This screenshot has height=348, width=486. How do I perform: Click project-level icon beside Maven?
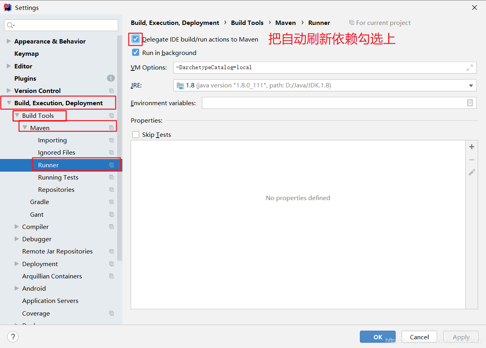[111, 128]
